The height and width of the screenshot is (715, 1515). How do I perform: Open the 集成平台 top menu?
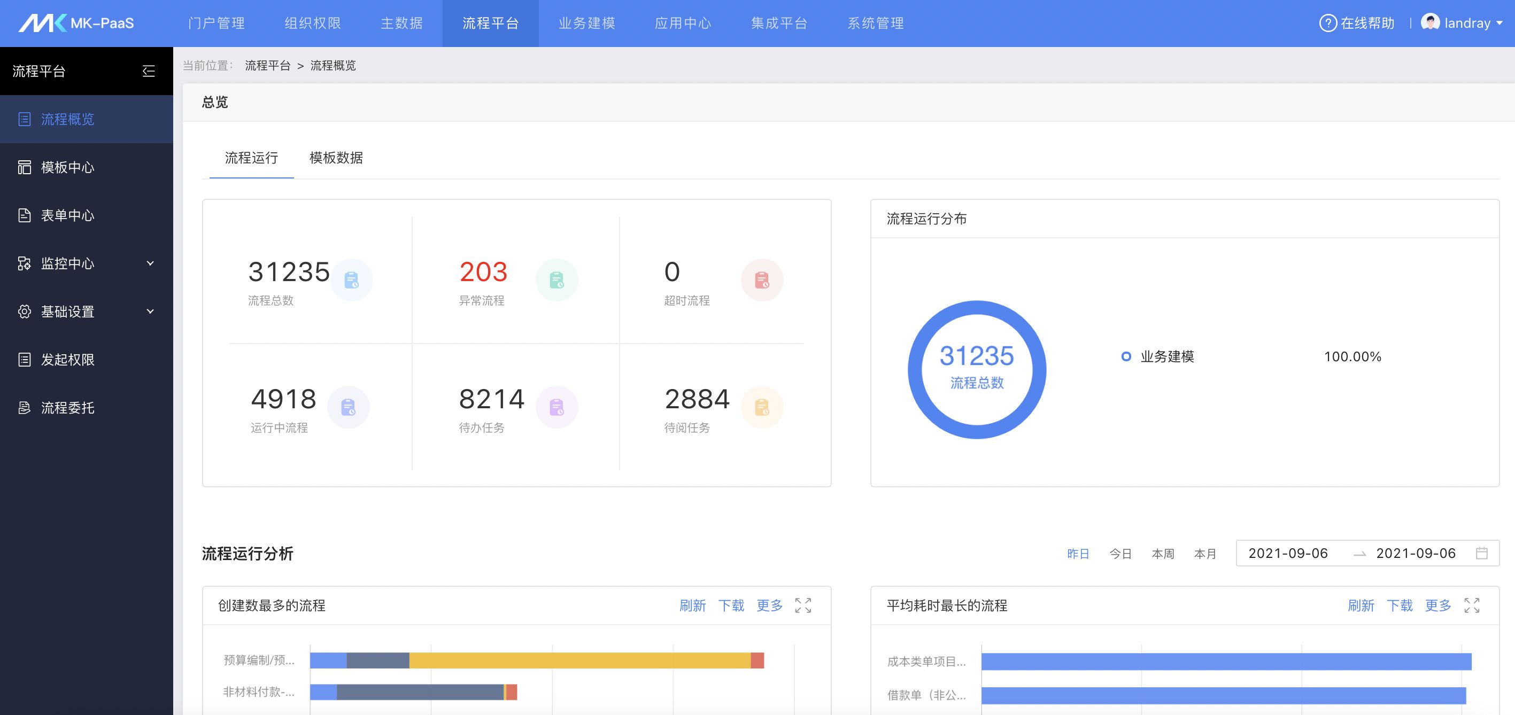[779, 23]
